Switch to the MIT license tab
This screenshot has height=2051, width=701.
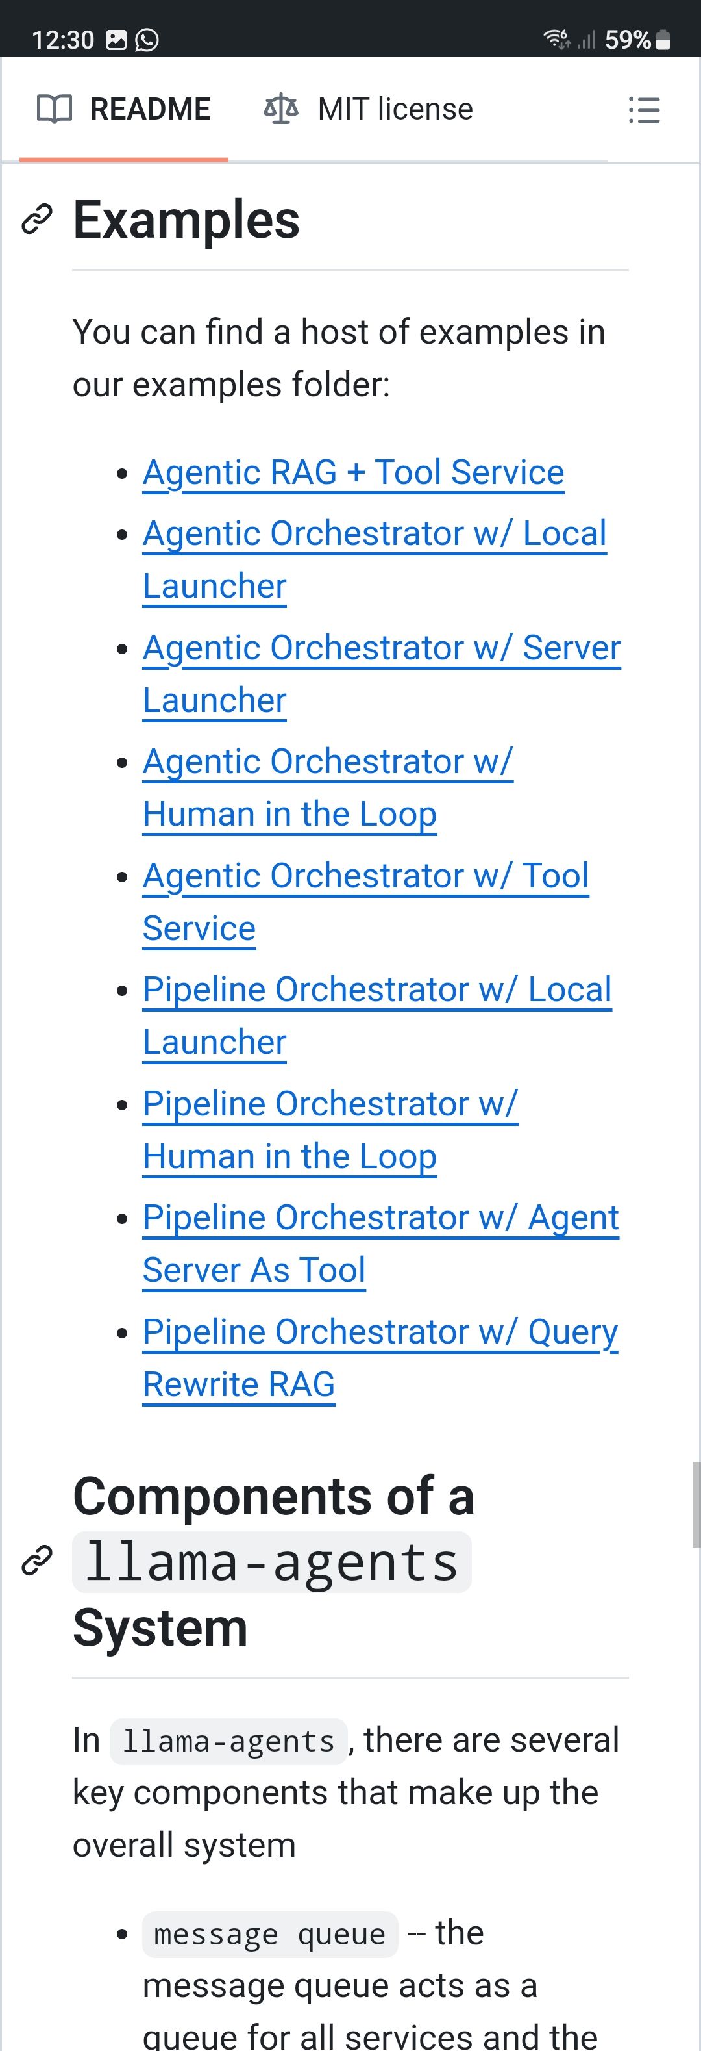coord(369,109)
